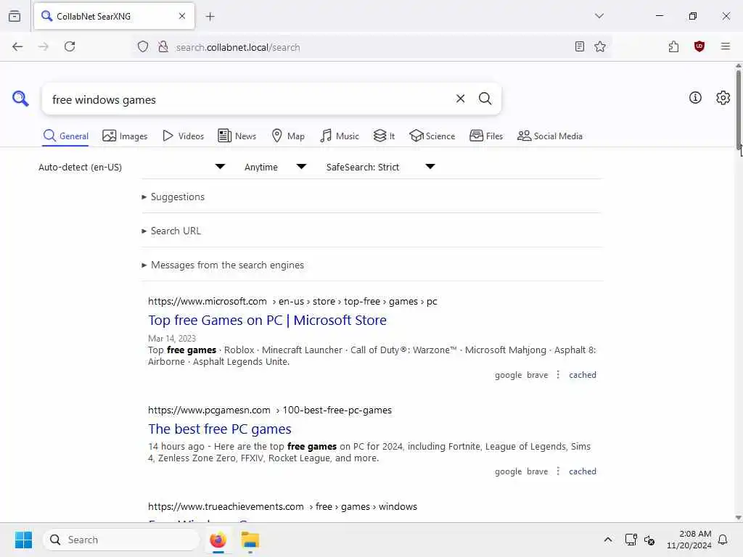The image size is (743, 557).
Task: Switch to the Images search tab
Action: click(x=125, y=136)
